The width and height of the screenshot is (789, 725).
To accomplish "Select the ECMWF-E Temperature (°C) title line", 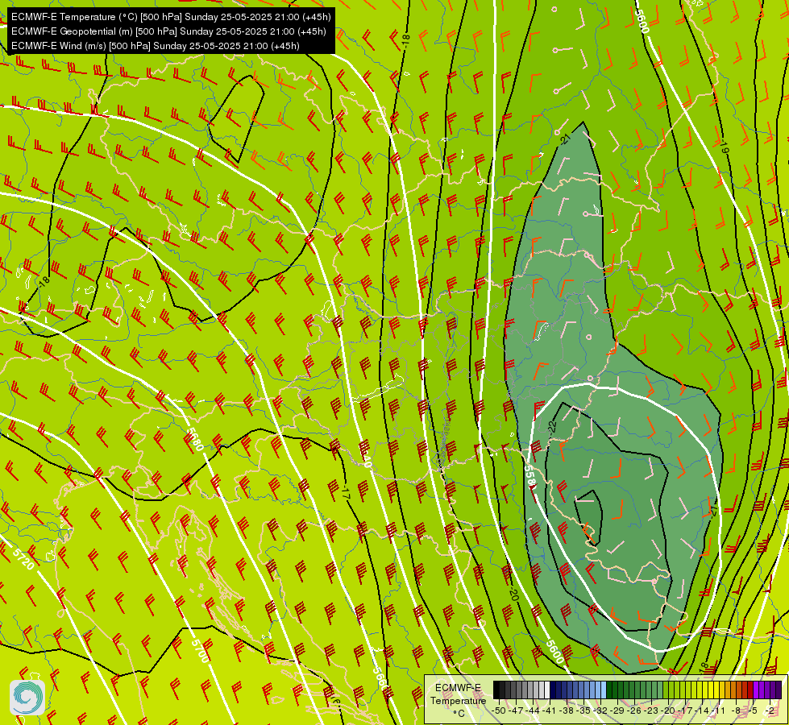I will (x=171, y=17).
